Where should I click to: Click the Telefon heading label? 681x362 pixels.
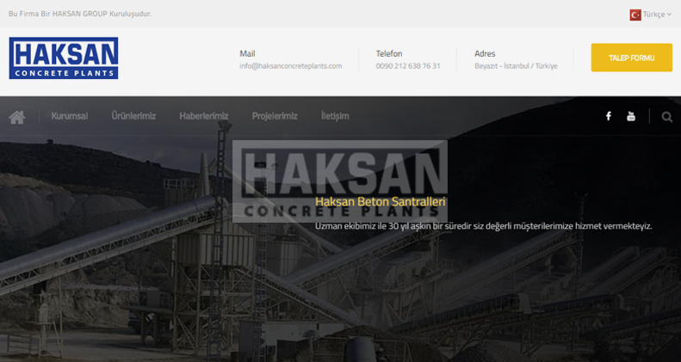[389, 54]
